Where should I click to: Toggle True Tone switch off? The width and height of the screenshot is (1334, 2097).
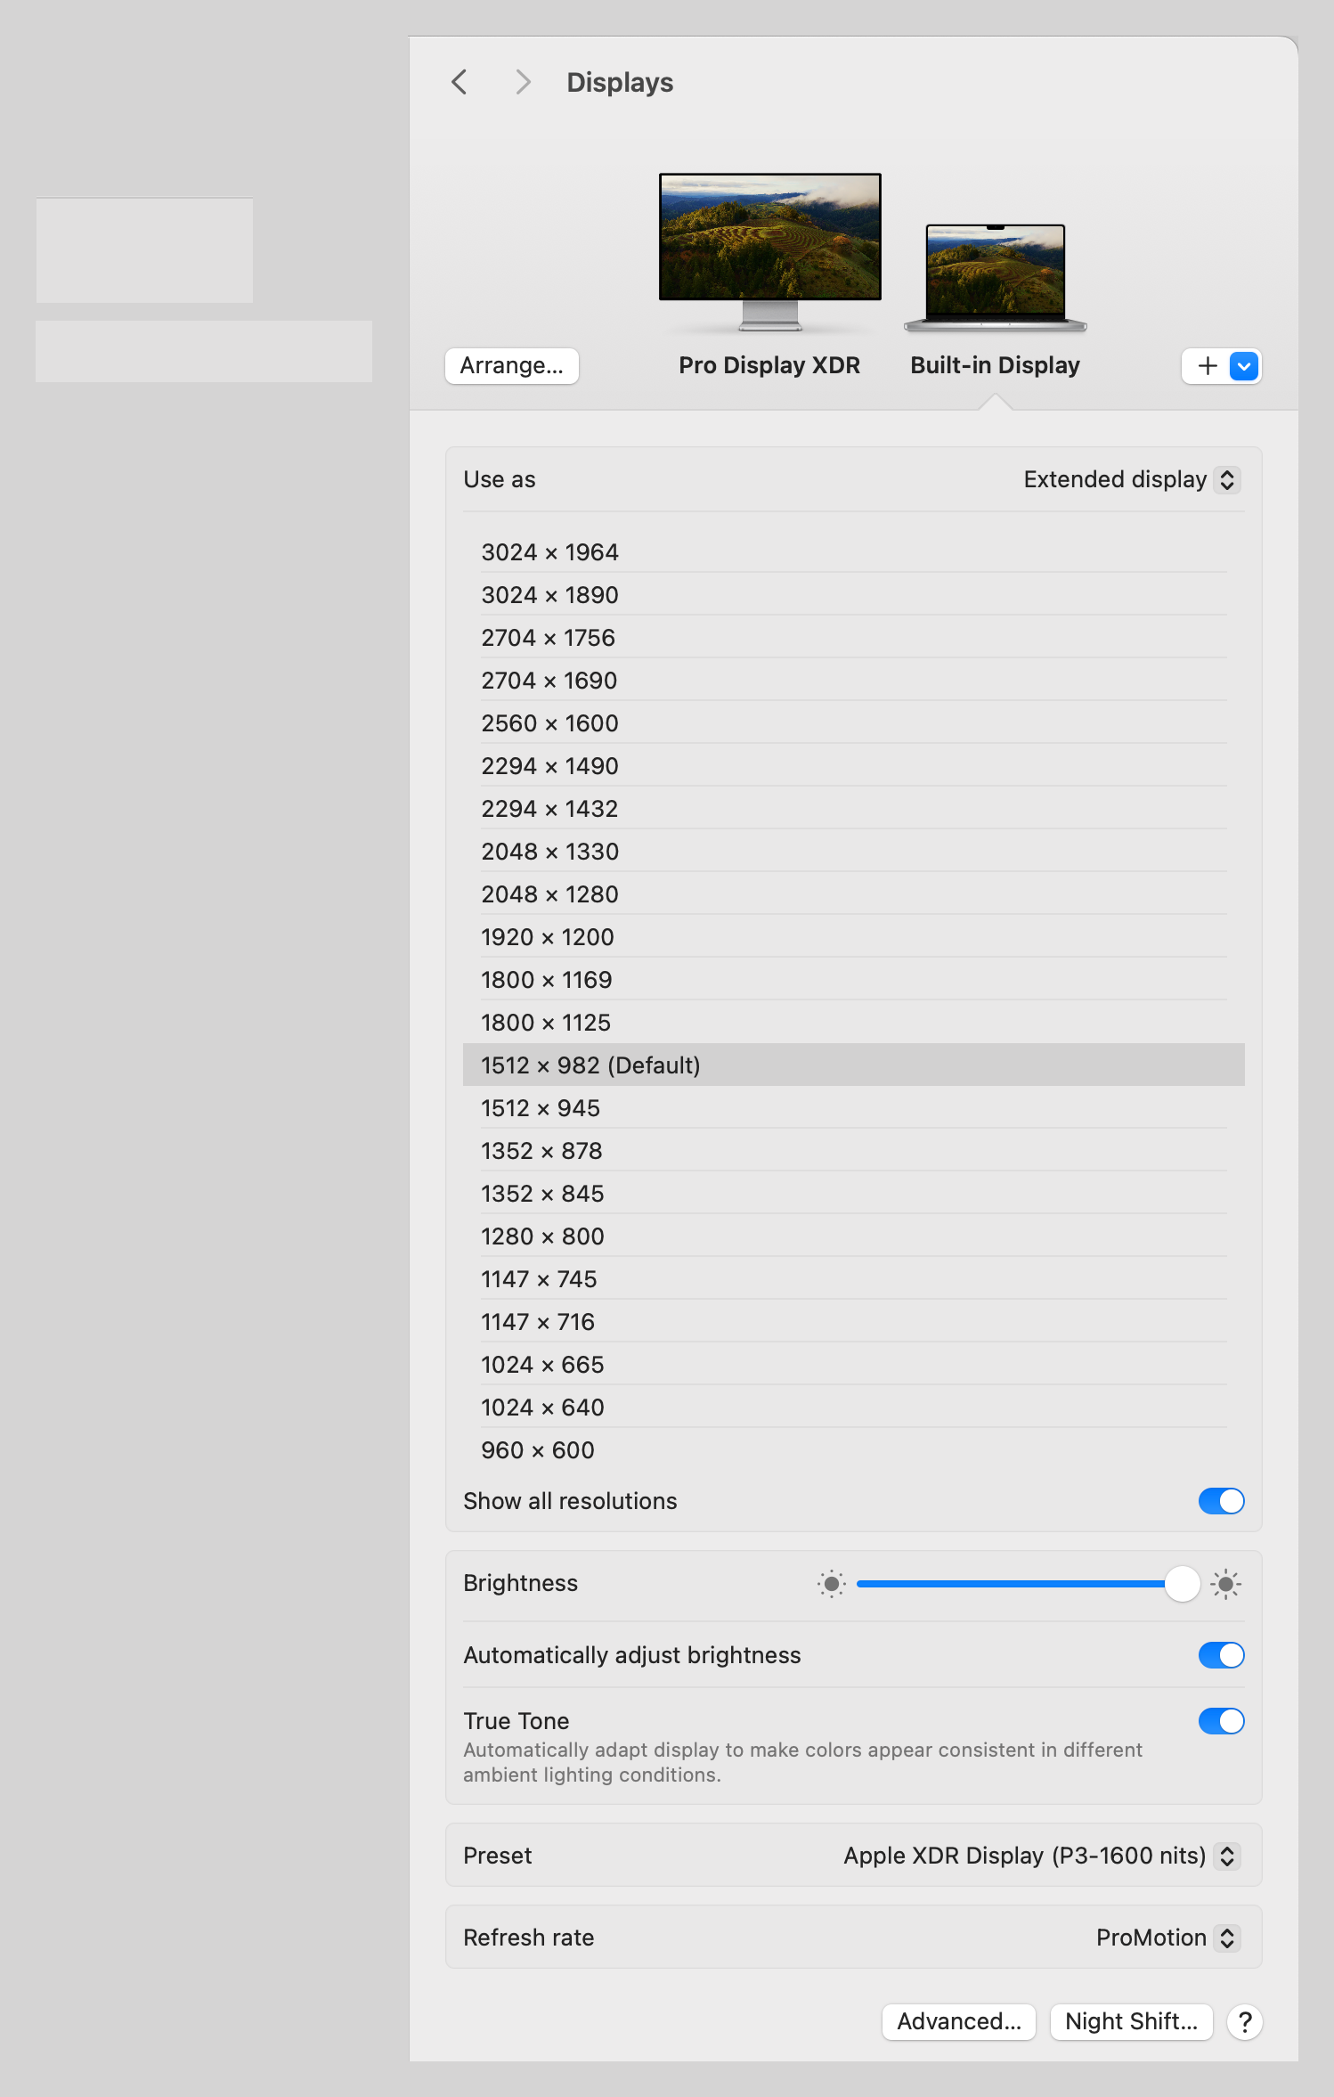coord(1221,1721)
